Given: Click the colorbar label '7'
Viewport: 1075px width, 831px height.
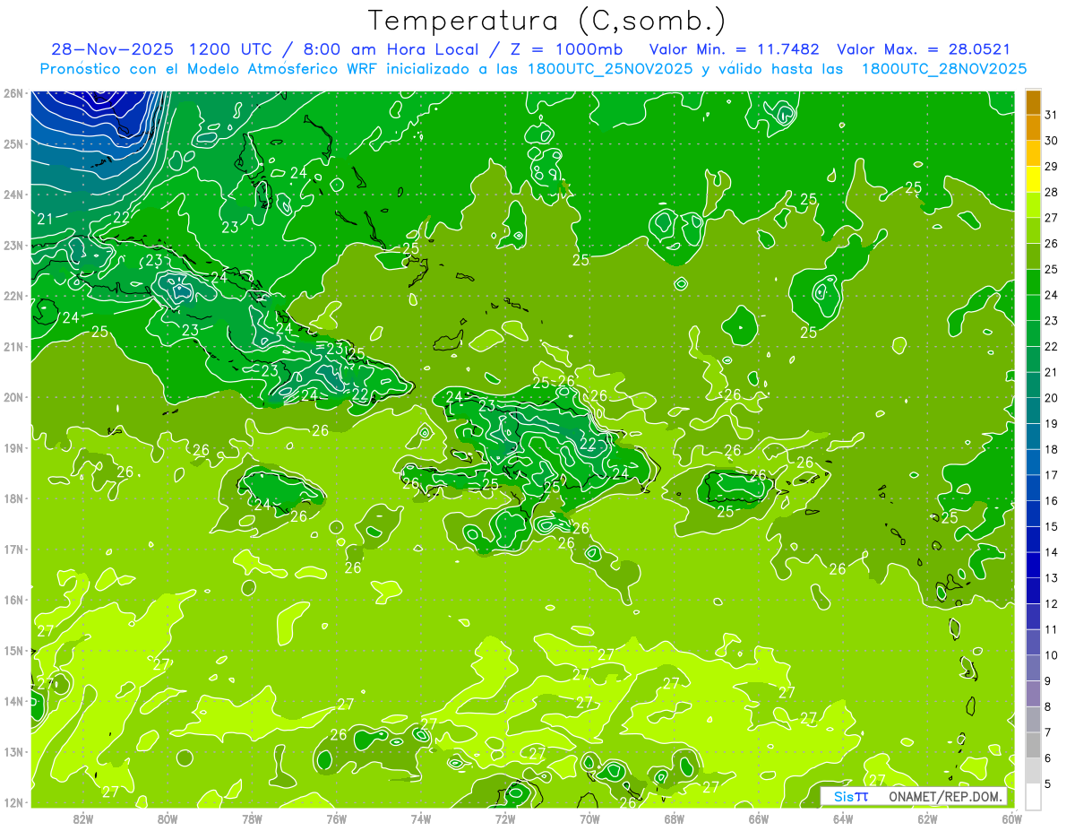Looking at the screenshot, I should pos(1049,732).
